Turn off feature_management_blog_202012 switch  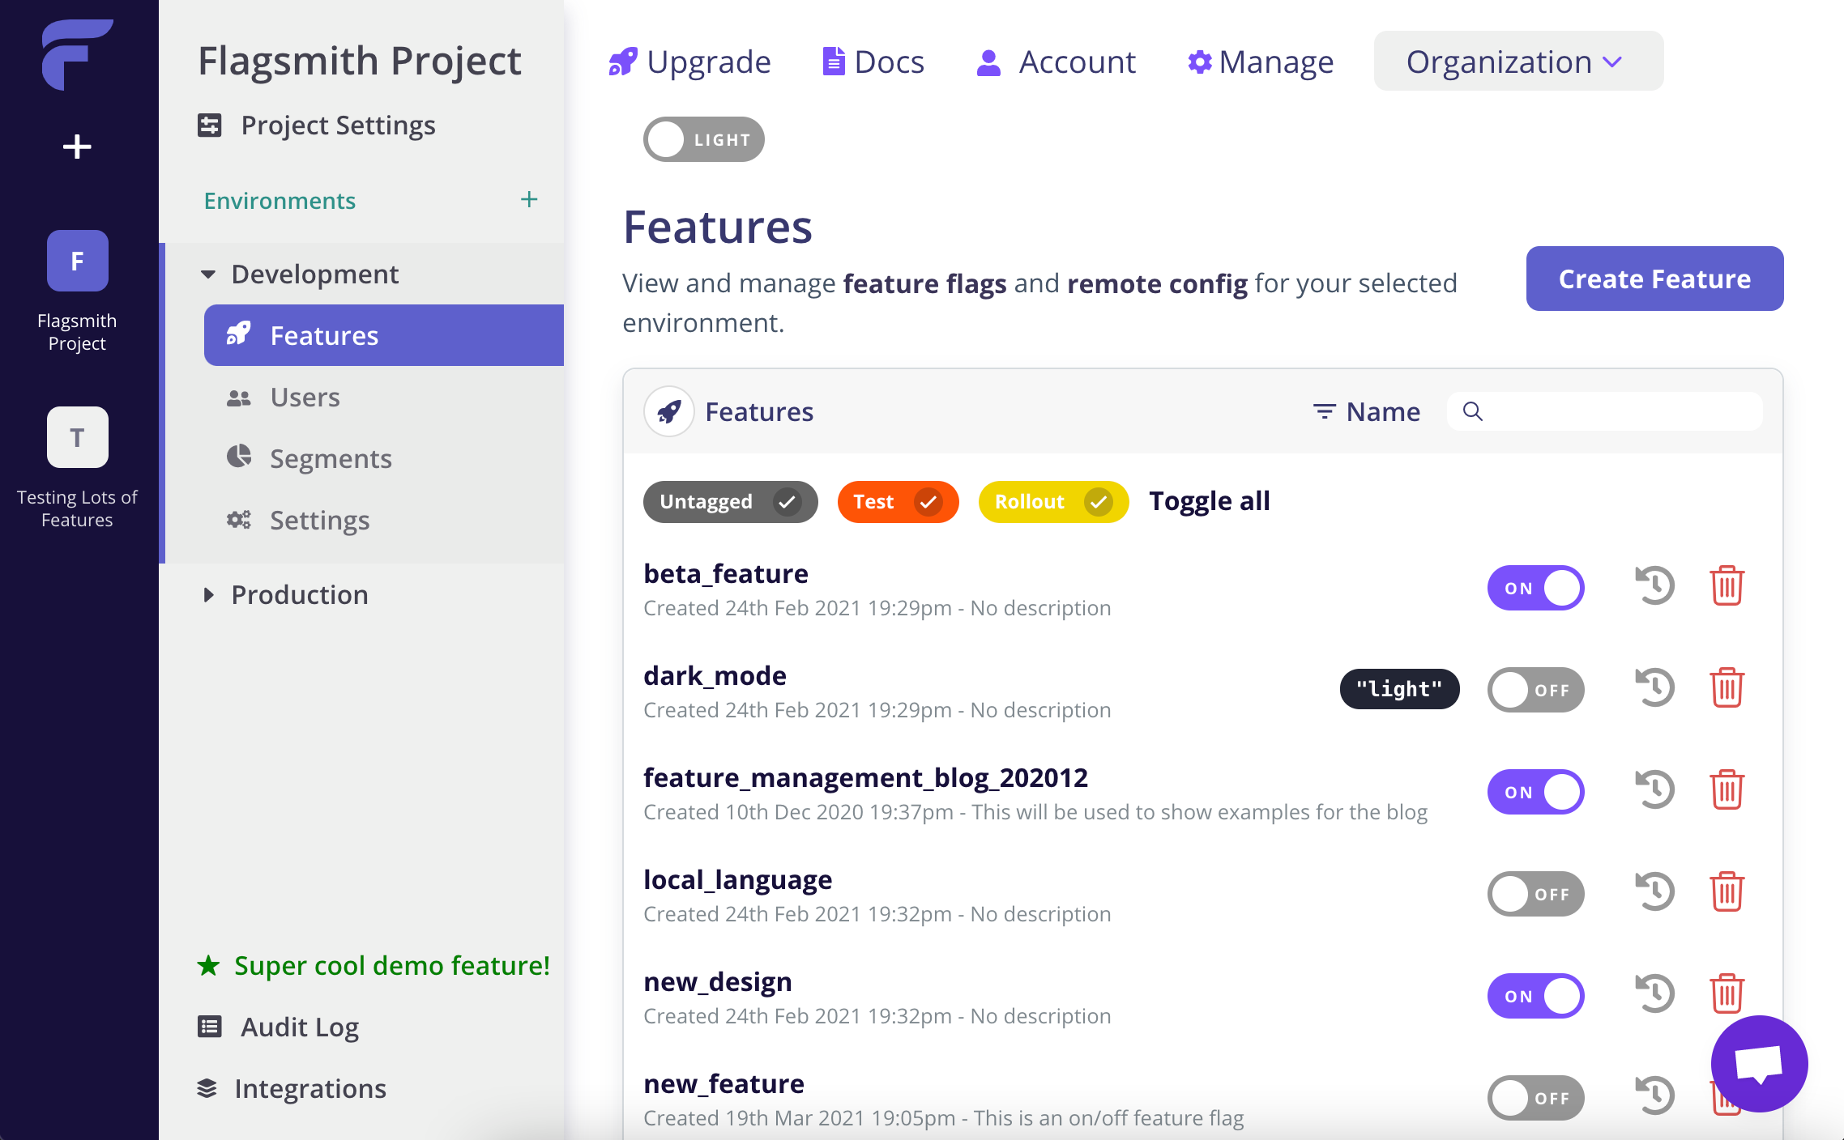pos(1535,792)
